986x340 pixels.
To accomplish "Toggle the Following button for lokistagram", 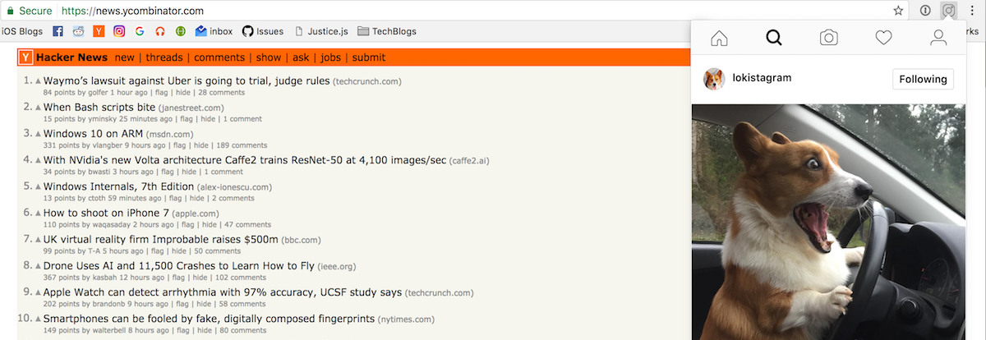I will coord(923,80).
